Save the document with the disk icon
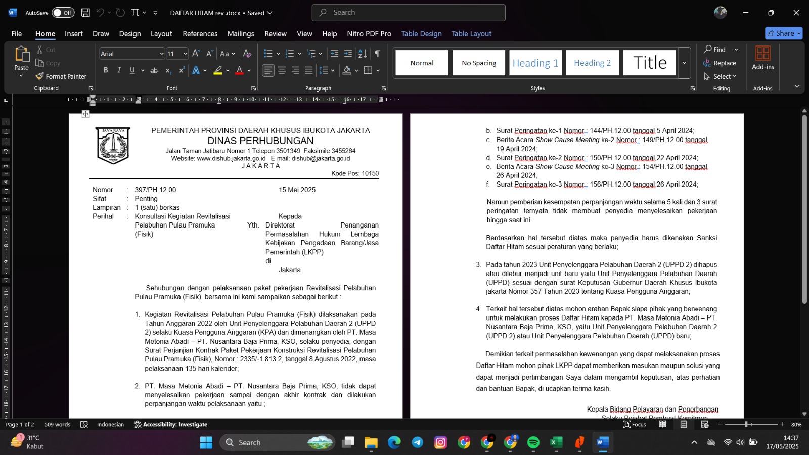This screenshot has height=455, width=809. [85, 13]
